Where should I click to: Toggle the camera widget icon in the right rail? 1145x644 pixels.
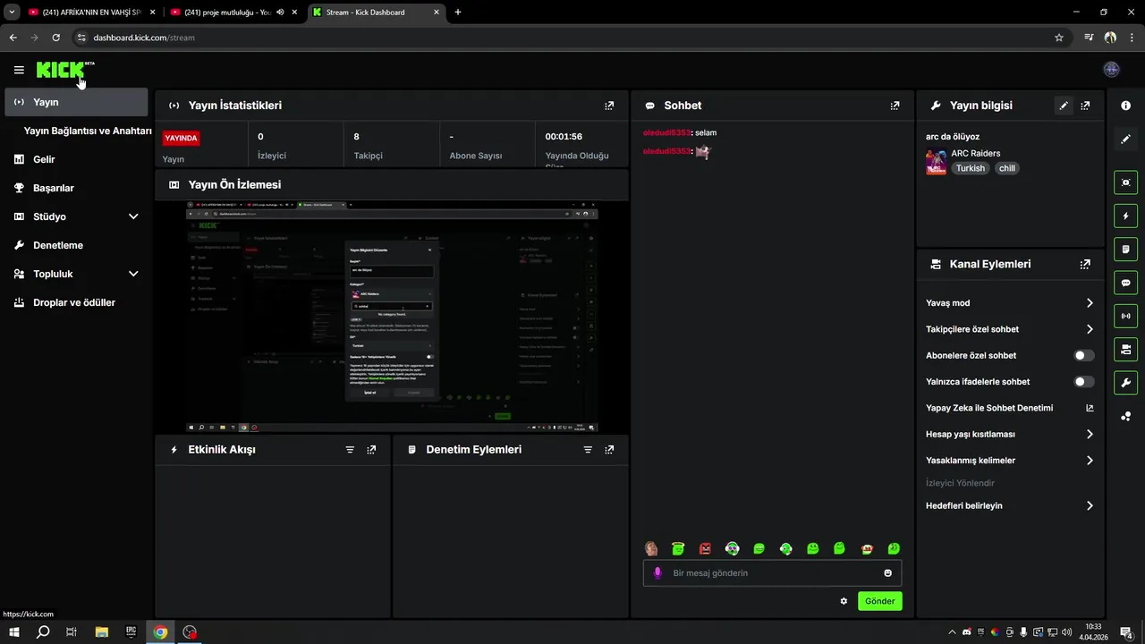(x=1126, y=349)
